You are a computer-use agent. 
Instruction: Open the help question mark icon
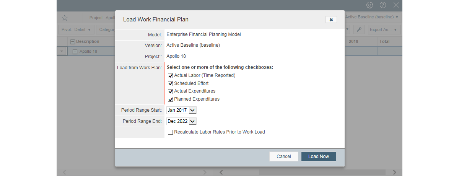[383, 5]
